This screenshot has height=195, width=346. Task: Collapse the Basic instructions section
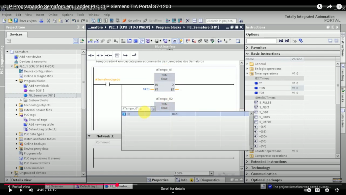click(247, 54)
